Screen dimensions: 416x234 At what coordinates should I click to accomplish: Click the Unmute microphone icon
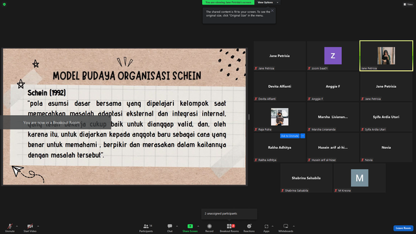click(x=10, y=226)
